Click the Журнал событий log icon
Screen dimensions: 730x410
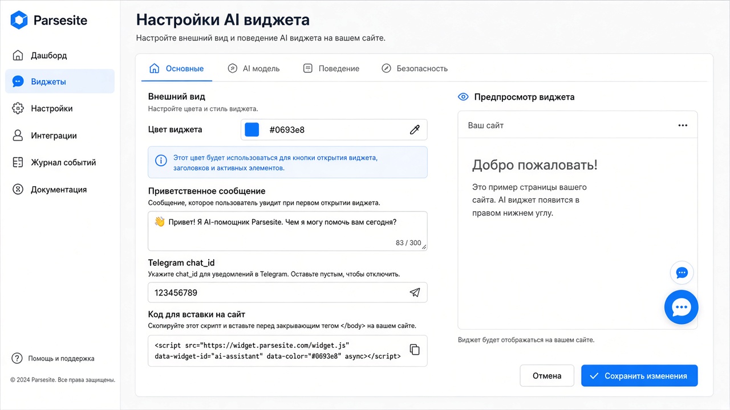[x=18, y=162]
